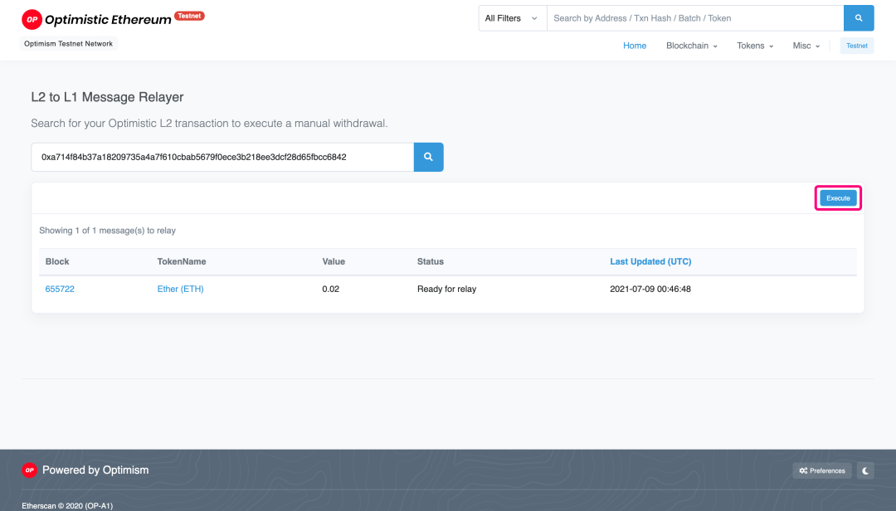Click the Optimistic Ethereum OP logo
Screen dimensions: 896x511
[x=32, y=19]
